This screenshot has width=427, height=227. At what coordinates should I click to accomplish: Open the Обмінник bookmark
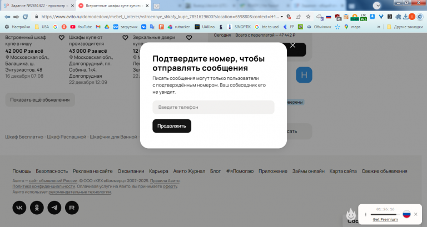click(x=319, y=27)
